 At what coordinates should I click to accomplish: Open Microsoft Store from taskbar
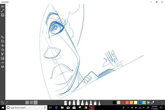pos(74,108)
